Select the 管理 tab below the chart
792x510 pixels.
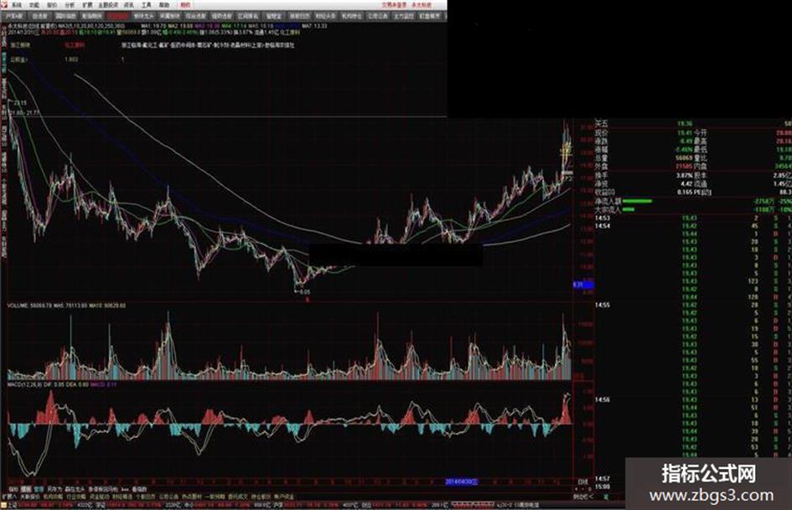pyautogui.click(x=39, y=489)
